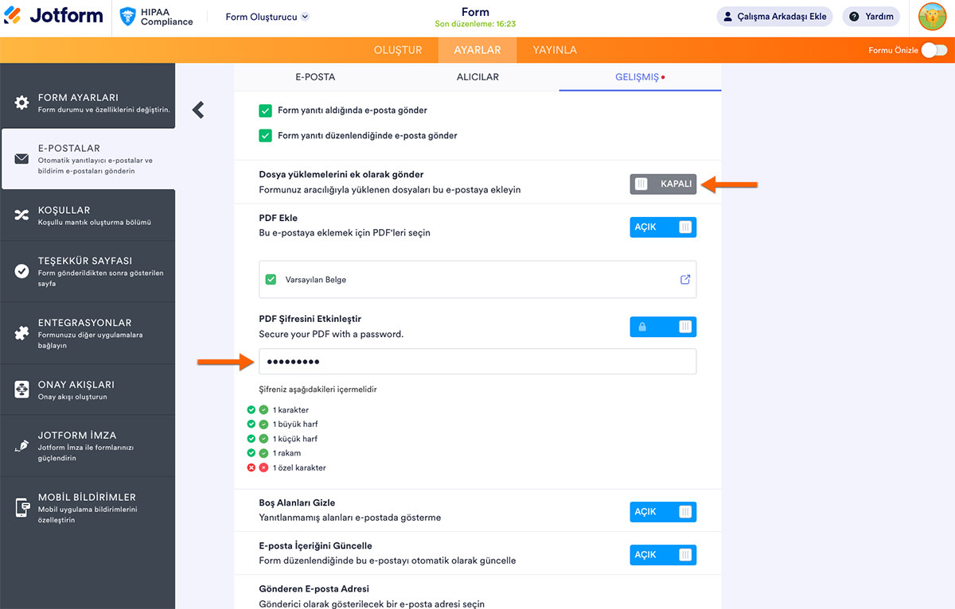Click the Mobil Bildirimler phone icon
Viewport: 955px width, 609px height.
coord(22,507)
